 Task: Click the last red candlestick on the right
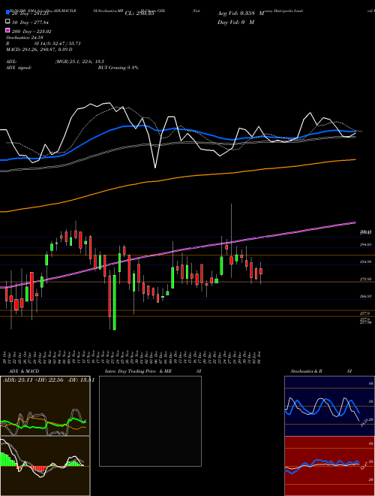pyautogui.click(x=261, y=271)
